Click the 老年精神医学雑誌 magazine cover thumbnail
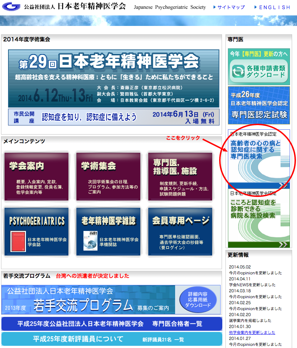297x348 pixels. pyautogui.click(x=90, y=241)
